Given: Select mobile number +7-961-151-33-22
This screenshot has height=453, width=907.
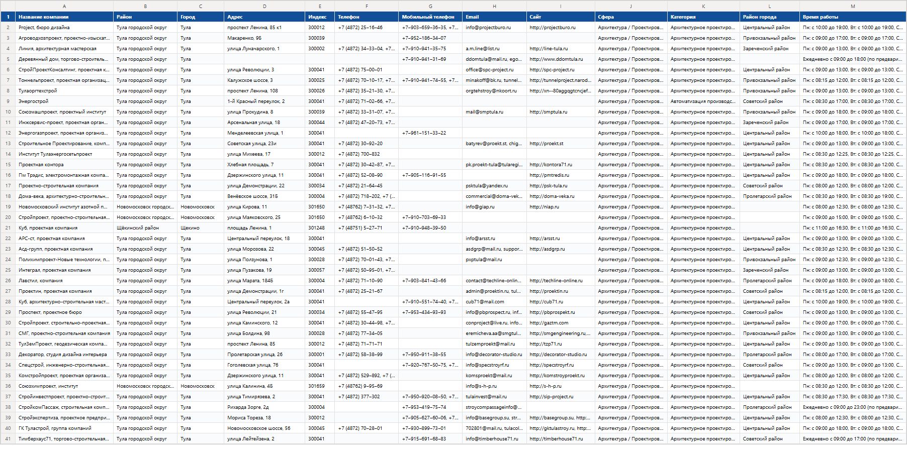Looking at the screenshot, I should pyautogui.click(x=430, y=133).
